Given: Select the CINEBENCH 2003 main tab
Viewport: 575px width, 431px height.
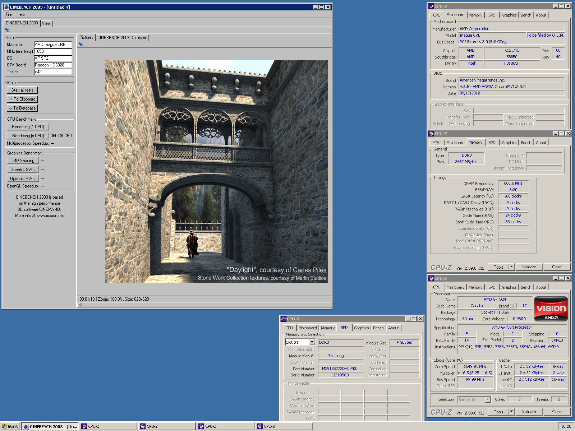Looking at the screenshot, I should pos(22,23).
